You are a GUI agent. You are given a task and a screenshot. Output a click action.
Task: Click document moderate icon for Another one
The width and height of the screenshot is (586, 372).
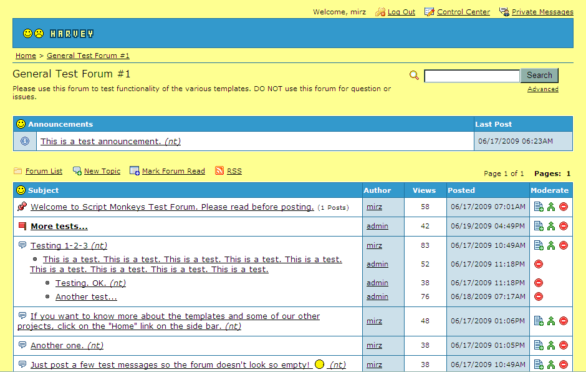[x=539, y=345]
